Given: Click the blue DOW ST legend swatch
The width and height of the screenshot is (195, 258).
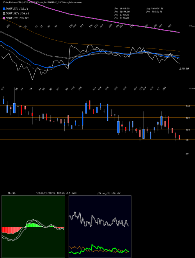Looking at the screenshot, I should tap(4, 9).
